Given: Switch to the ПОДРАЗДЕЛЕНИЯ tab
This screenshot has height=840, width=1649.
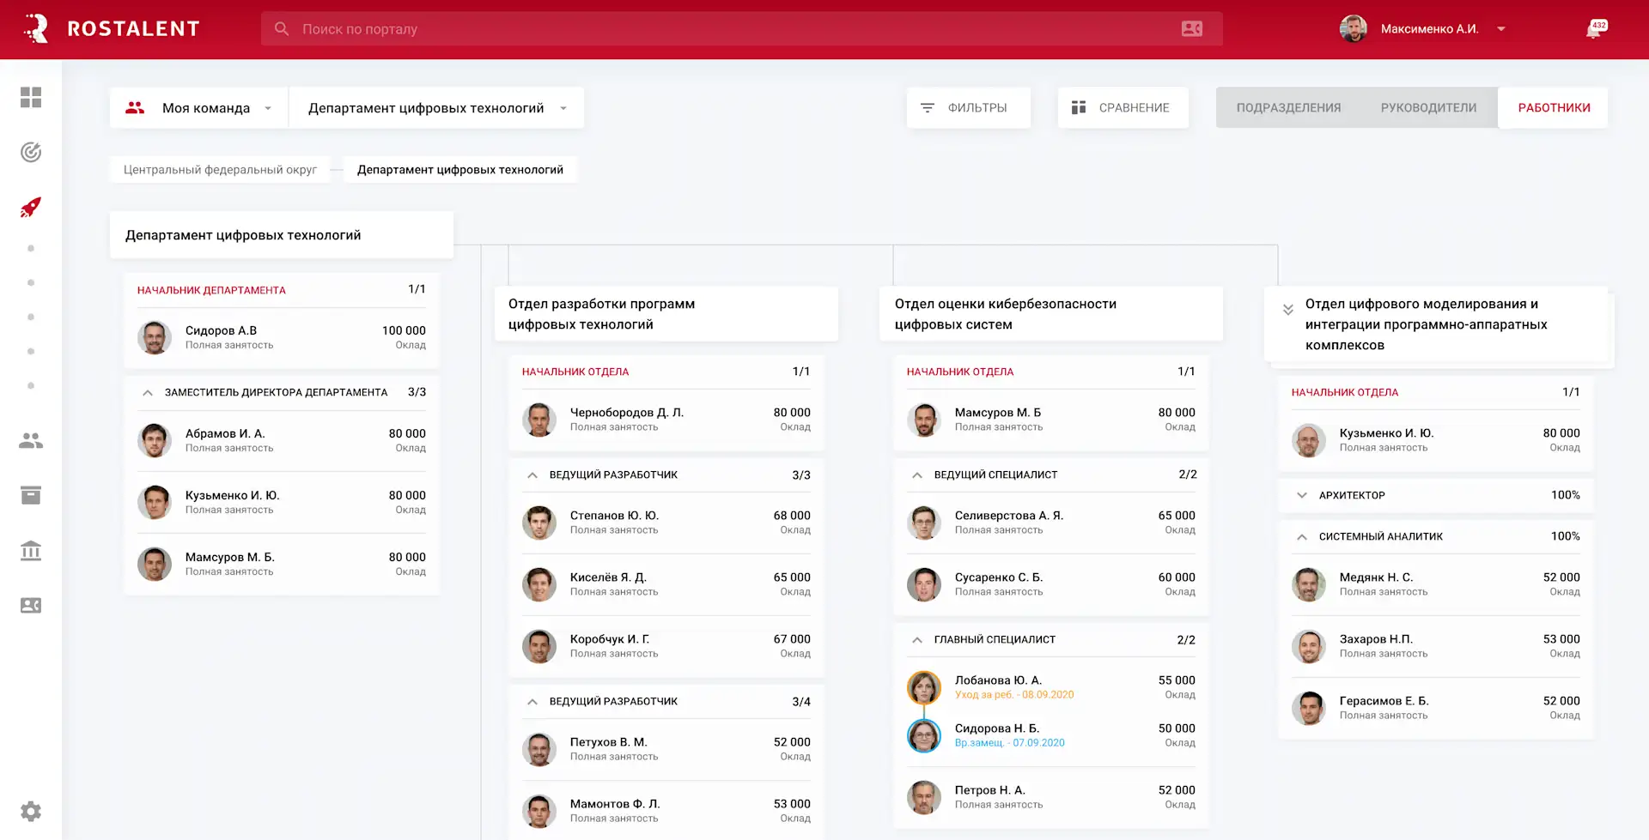Looking at the screenshot, I should click(1288, 107).
